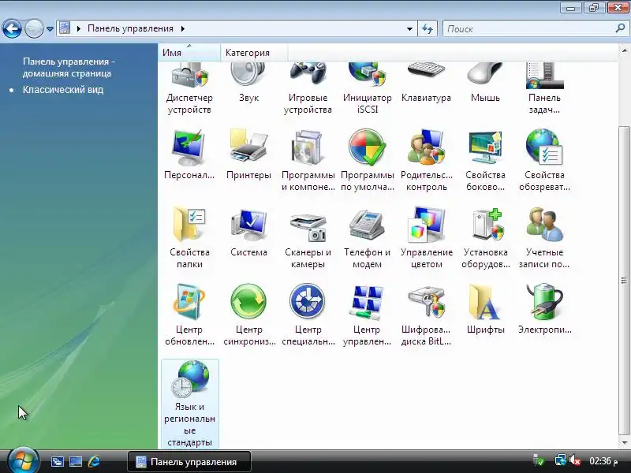Open Телефон и модем icon
631x473 pixels.
pyautogui.click(x=367, y=225)
